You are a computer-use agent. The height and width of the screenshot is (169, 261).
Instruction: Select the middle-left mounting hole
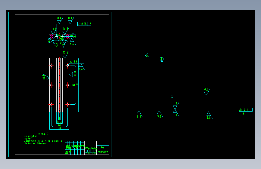51,85
